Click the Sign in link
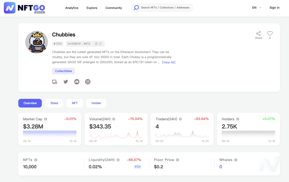 coord(274,8)
